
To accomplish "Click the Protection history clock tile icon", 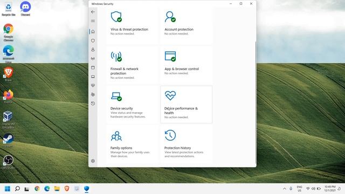I will (x=170, y=135).
